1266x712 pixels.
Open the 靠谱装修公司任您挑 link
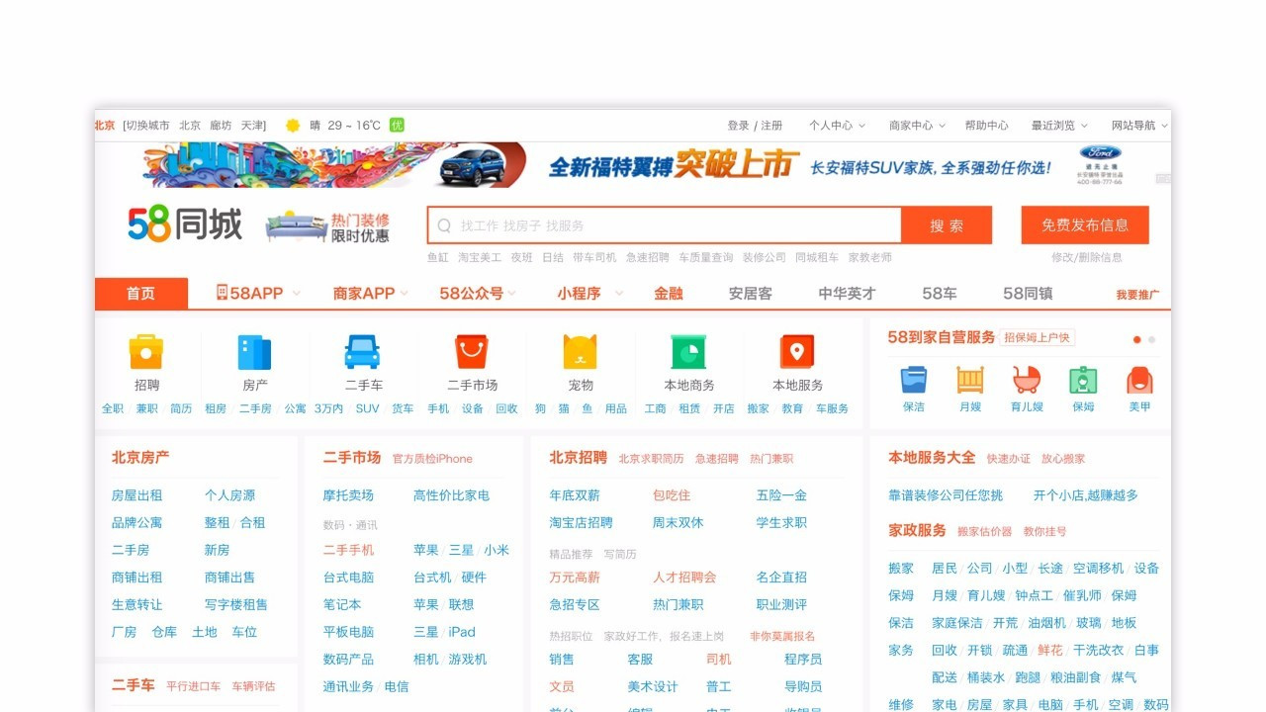[946, 495]
